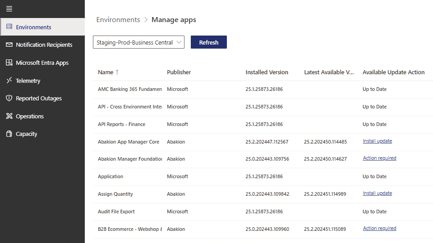Click the Capacity icon in sidebar
The height and width of the screenshot is (243, 433).
click(x=9, y=134)
